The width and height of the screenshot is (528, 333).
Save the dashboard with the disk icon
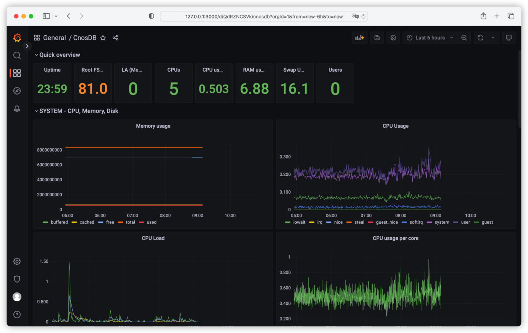point(377,38)
